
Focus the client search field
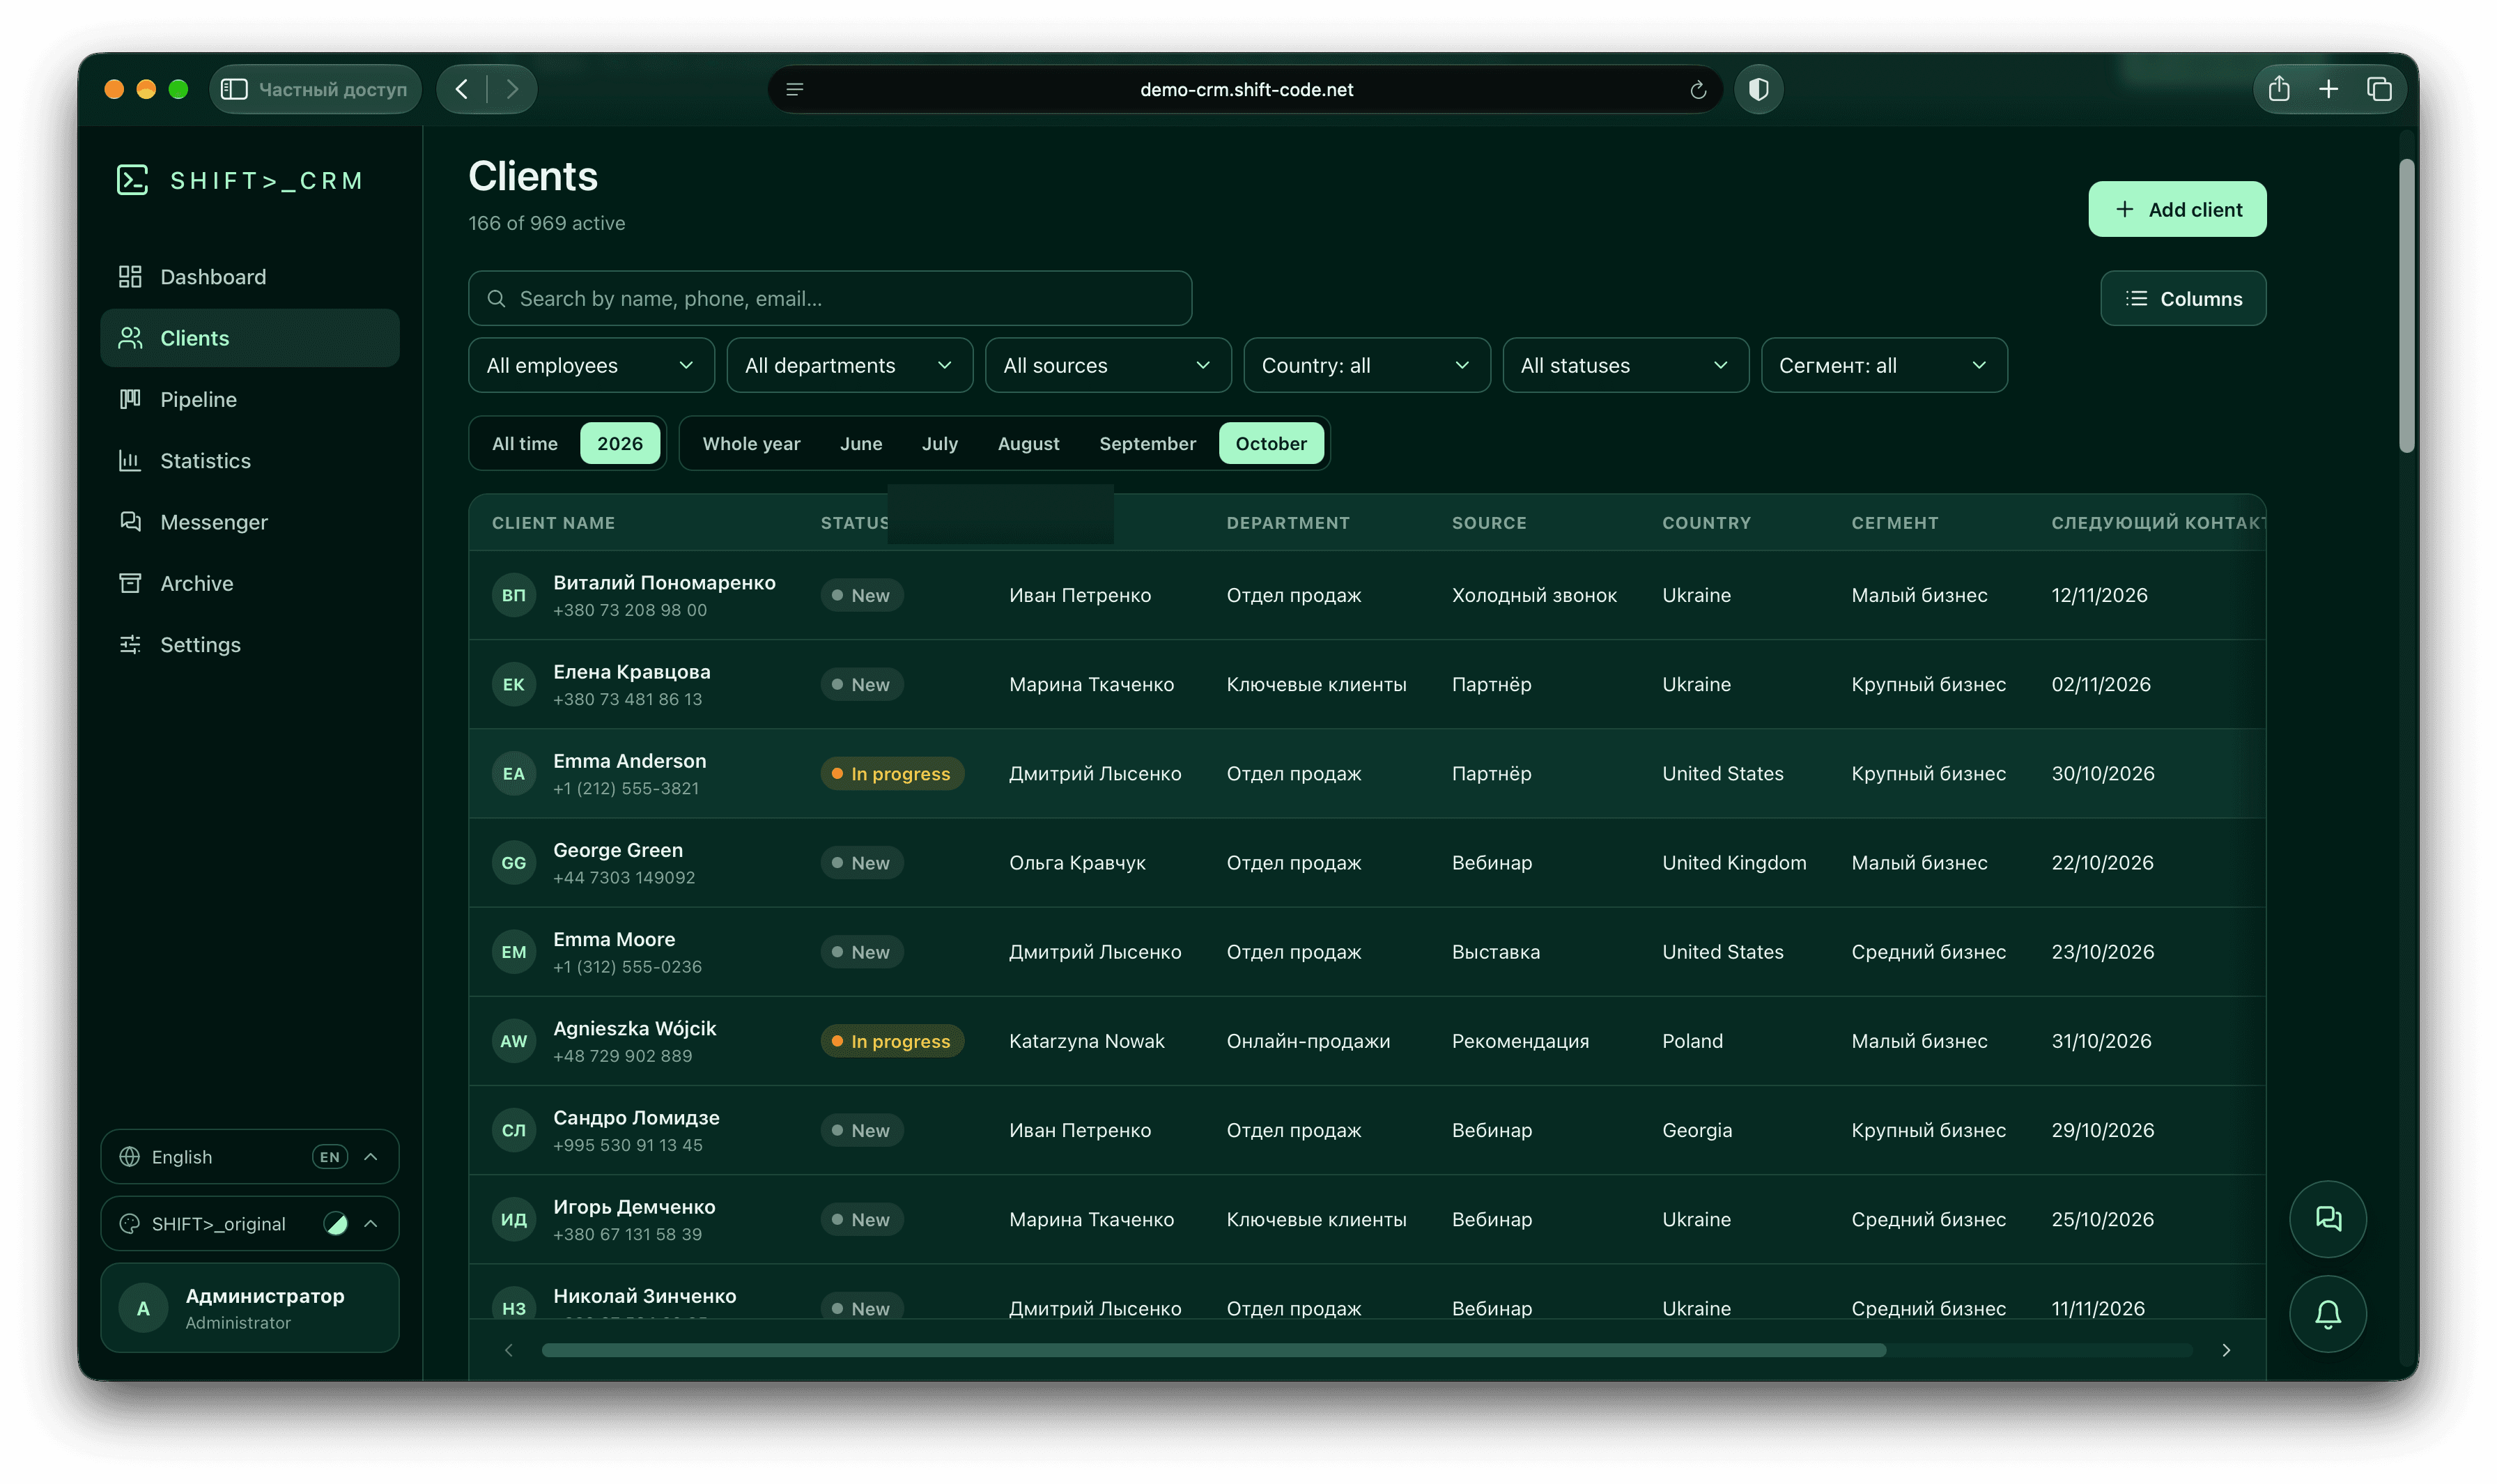(x=829, y=298)
